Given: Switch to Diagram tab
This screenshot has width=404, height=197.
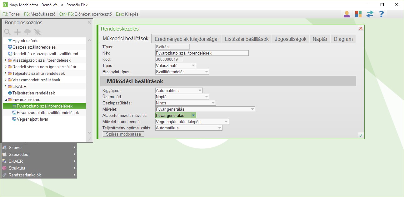Looking at the screenshot, I should tap(343, 39).
